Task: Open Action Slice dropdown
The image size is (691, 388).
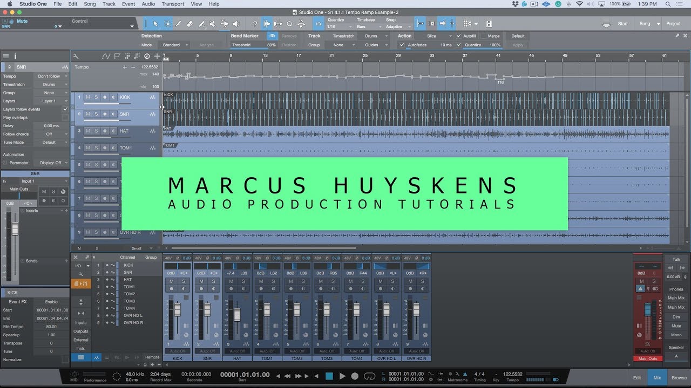Action: [x=435, y=36]
